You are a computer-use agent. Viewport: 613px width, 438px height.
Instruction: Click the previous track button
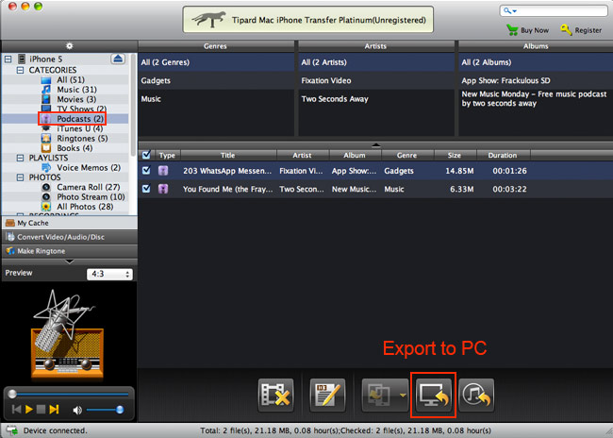16,410
